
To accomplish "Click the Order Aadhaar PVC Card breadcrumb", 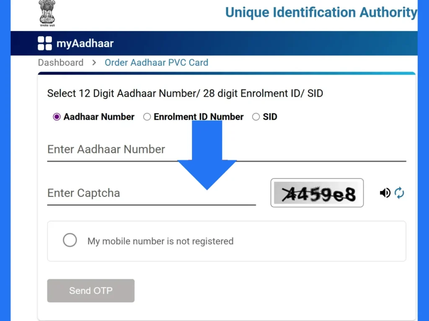I will click(156, 62).
